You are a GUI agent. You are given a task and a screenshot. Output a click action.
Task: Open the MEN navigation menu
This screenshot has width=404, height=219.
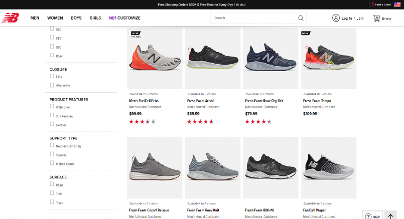pos(35,18)
